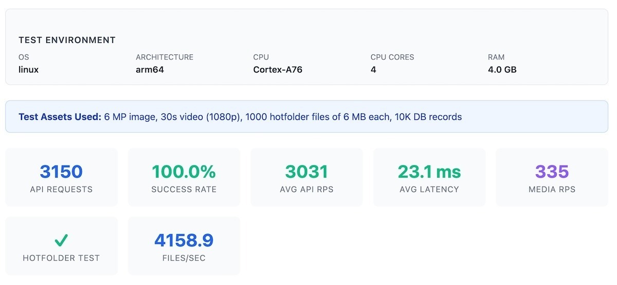This screenshot has height=285, width=617.
Task: Click the test assets description text
Action: coord(283,117)
